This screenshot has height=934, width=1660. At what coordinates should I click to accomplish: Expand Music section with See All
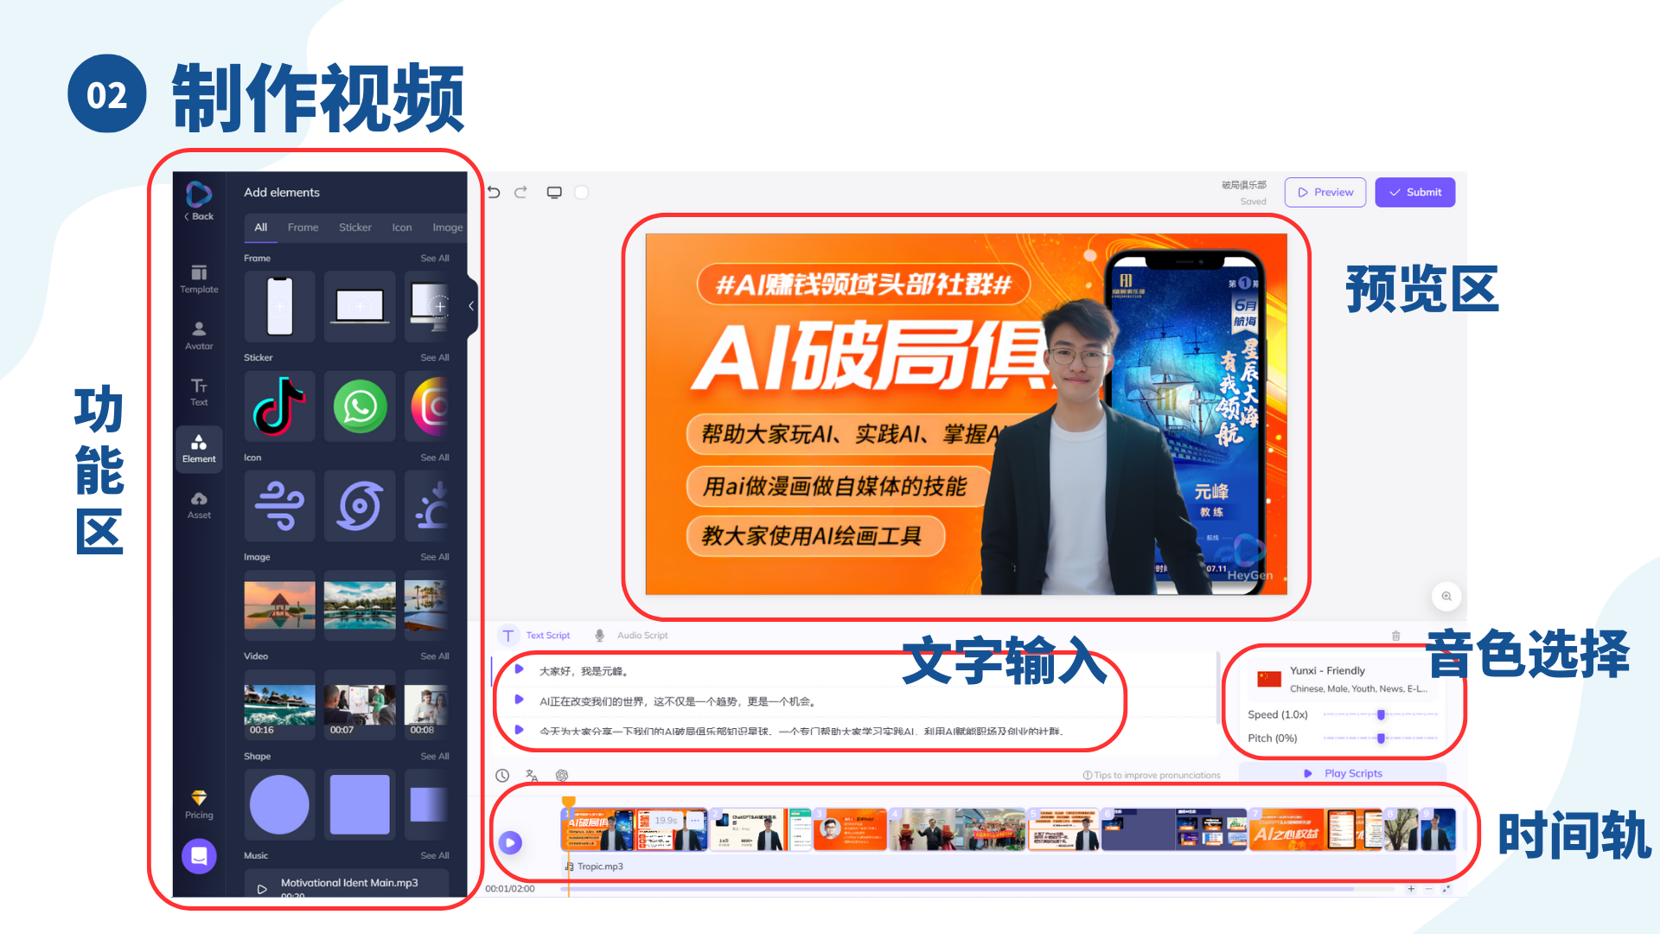point(435,856)
